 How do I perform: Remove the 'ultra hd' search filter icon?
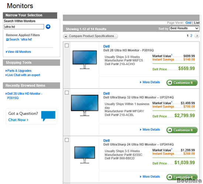[x=7, y=40]
